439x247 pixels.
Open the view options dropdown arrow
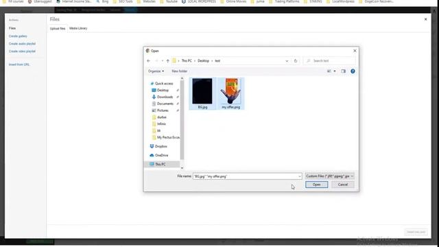[x=335, y=71]
